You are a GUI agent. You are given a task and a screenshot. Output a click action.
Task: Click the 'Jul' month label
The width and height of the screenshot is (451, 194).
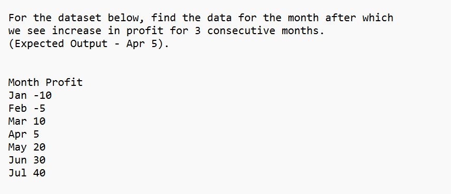pyautogui.click(x=18, y=173)
